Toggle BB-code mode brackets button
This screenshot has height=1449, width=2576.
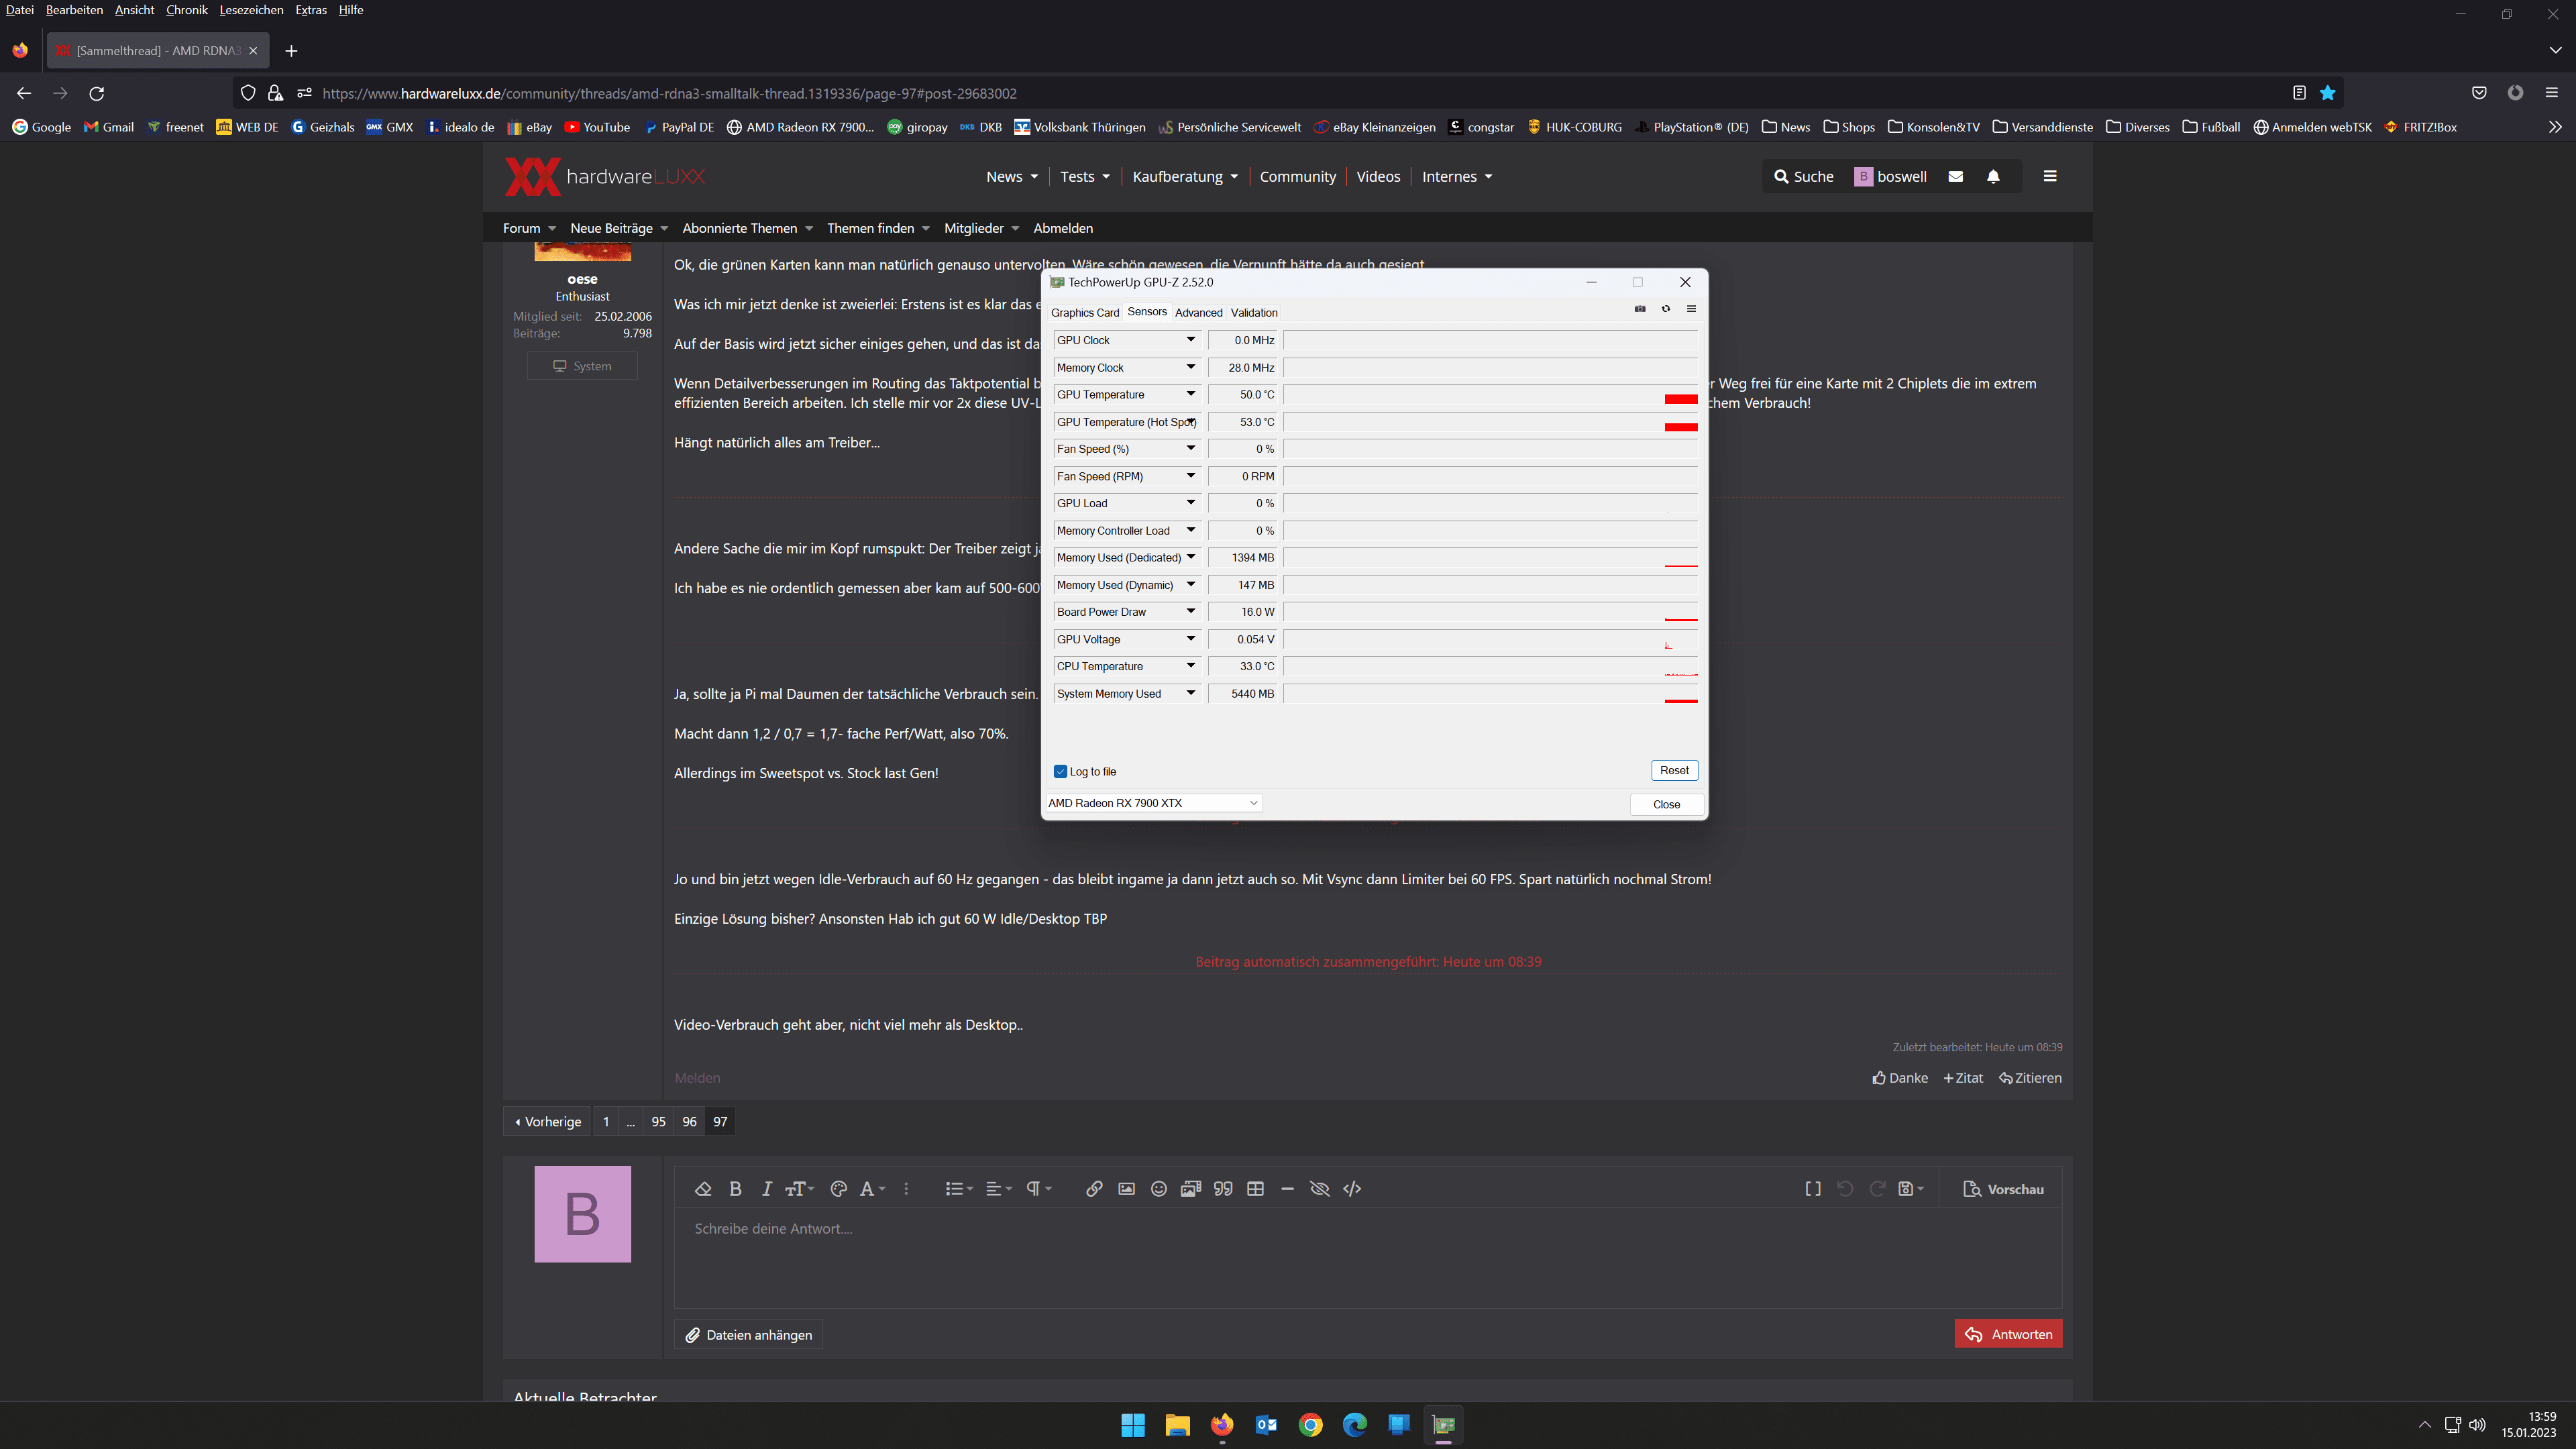(1812, 1188)
